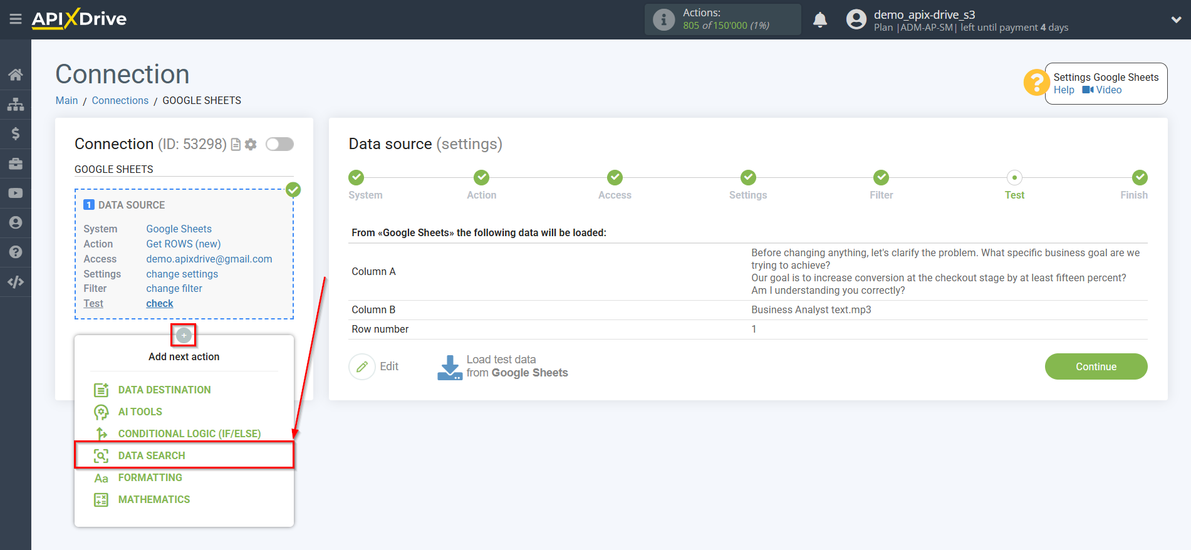This screenshot has height=550, width=1191.
Task: Click the Get ROWS (new) action link
Action: [184, 244]
